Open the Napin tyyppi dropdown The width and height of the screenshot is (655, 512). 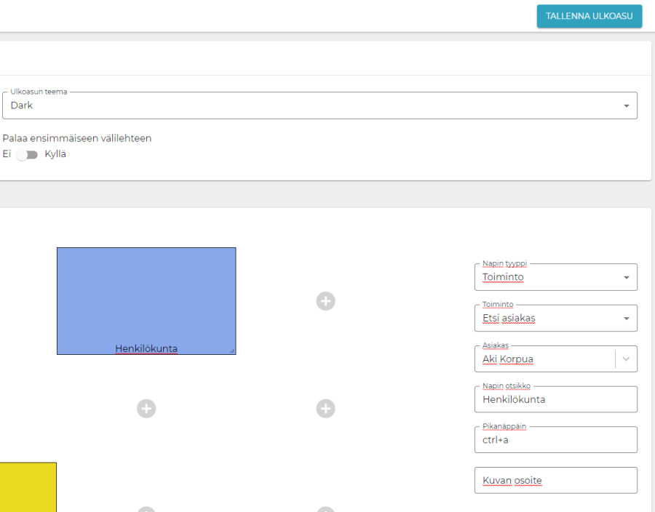tap(555, 277)
